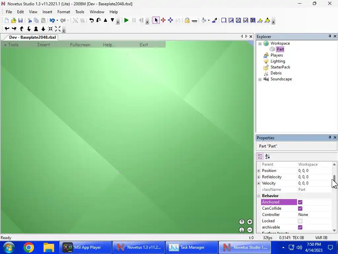Select the paint bucket Fill tool
This screenshot has width=338, height=254.
click(x=203, y=20)
